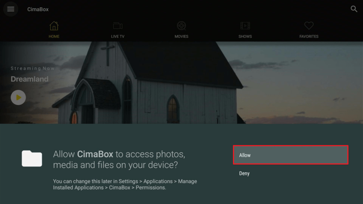This screenshot has height=204, width=363.
Task: Select the Shows filmstrip icon
Action: pyautogui.click(x=245, y=25)
